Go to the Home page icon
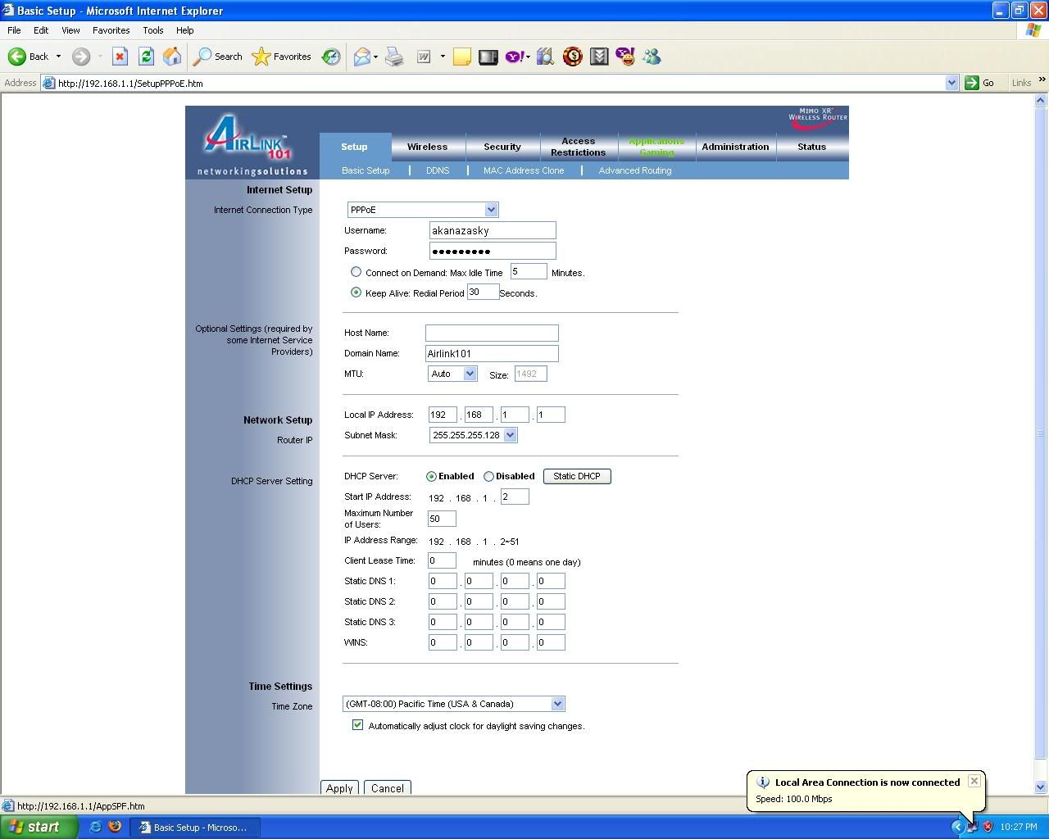The image size is (1049, 839). [172, 57]
